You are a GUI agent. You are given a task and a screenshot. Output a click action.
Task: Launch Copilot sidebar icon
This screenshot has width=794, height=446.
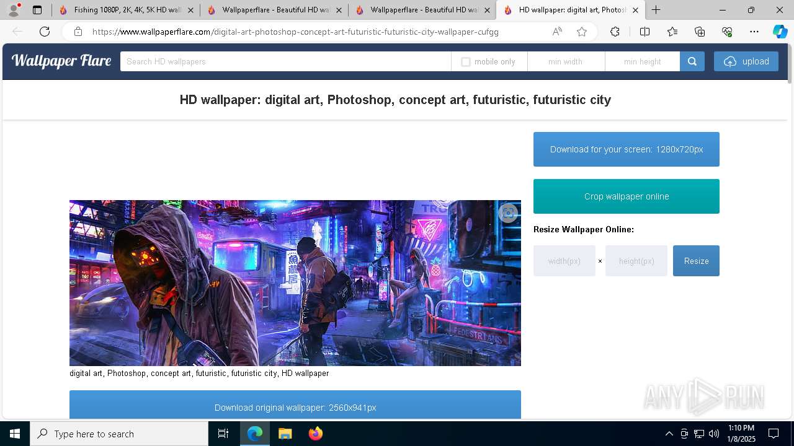pyautogui.click(x=780, y=32)
